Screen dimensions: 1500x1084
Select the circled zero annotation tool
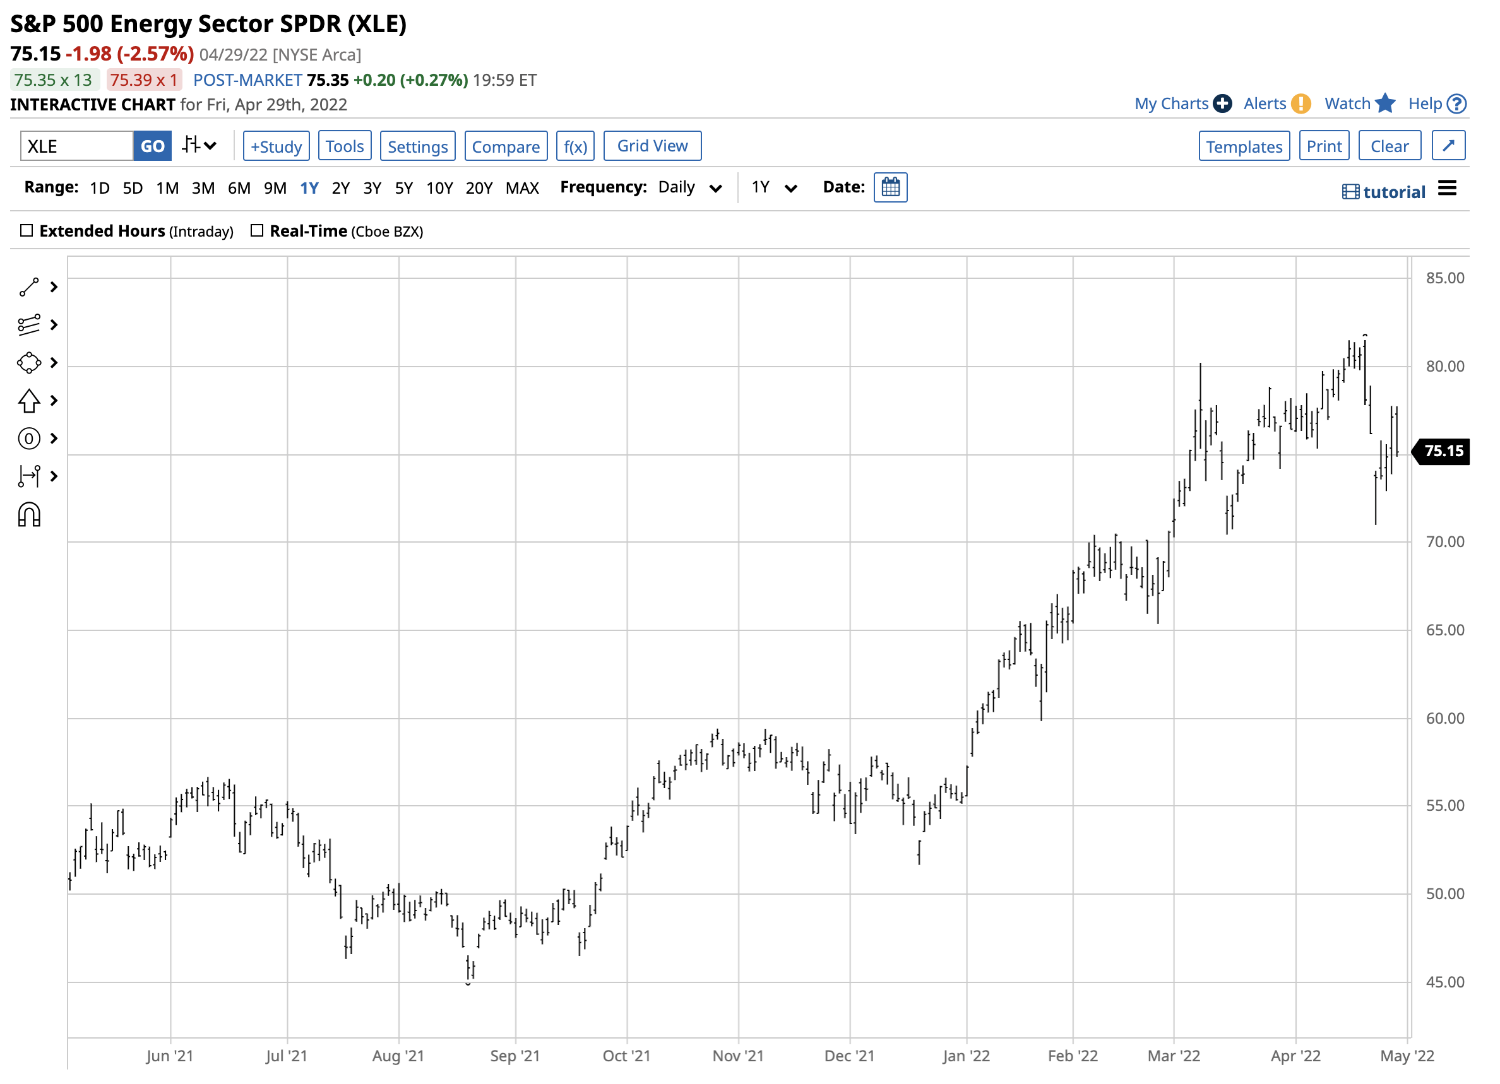[x=29, y=440]
